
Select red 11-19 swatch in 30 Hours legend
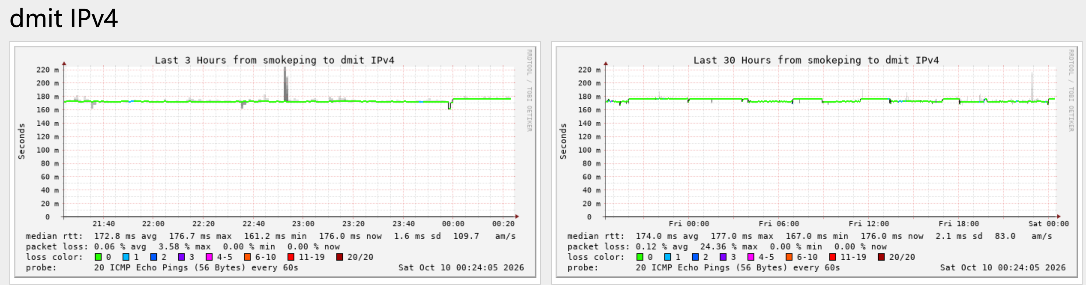click(x=832, y=257)
